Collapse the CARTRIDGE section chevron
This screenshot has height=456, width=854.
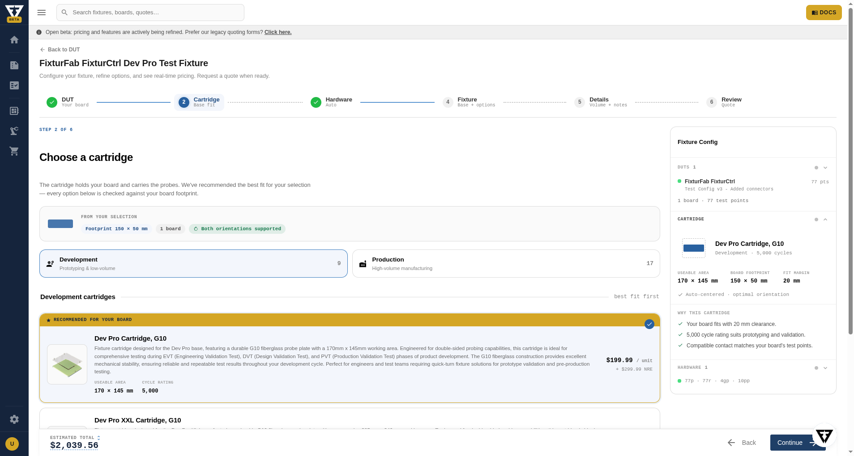(825, 220)
